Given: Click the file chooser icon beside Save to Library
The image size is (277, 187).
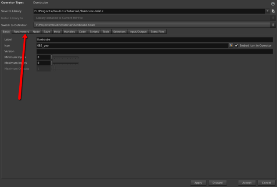Looking at the screenshot, I should [273, 11].
